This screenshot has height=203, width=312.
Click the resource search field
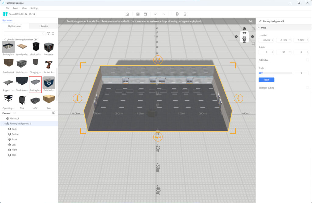[x=24, y=33]
